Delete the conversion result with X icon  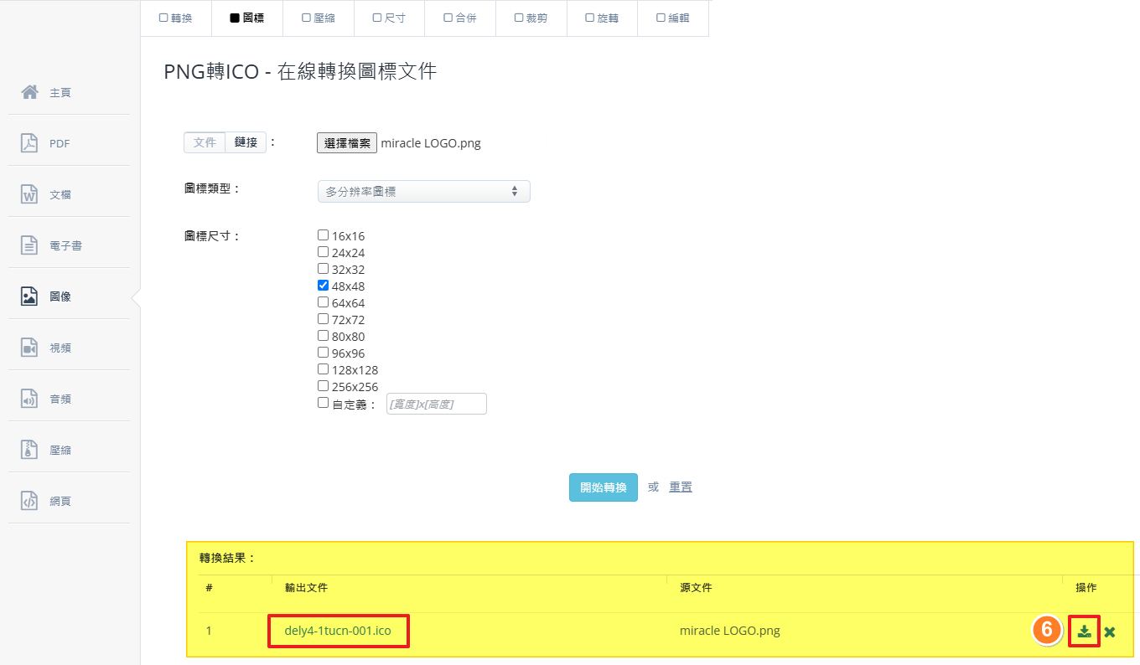(1110, 631)
